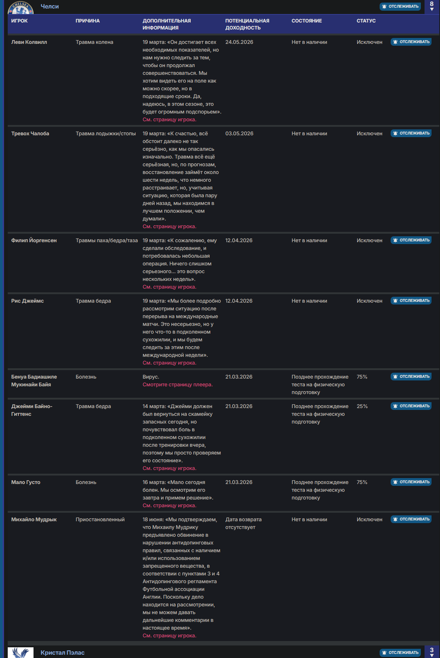Track Леви Колвилл with Отслеживать button
440x658 pixels.
pyautogui.click(x=411, y=42)
